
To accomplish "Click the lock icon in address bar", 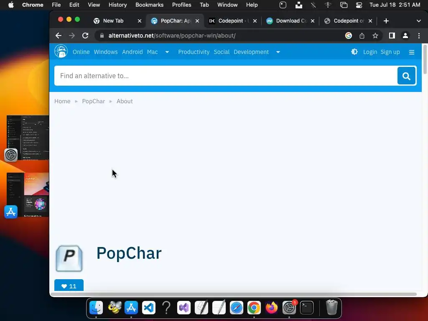I will tap(102, 36).
